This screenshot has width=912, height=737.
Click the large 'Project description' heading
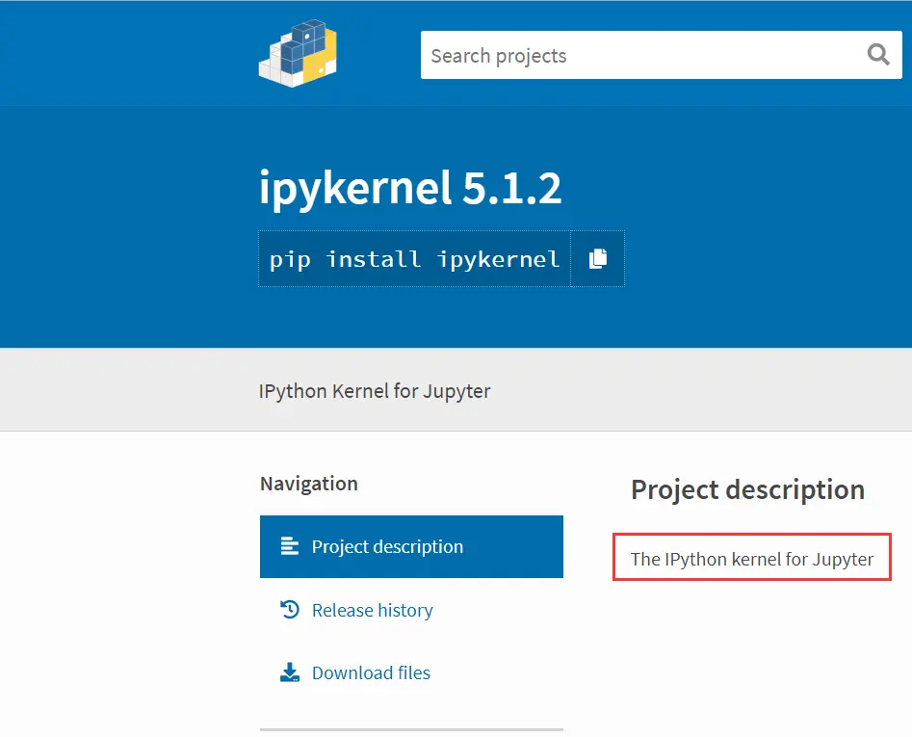(x=748, y=489)
